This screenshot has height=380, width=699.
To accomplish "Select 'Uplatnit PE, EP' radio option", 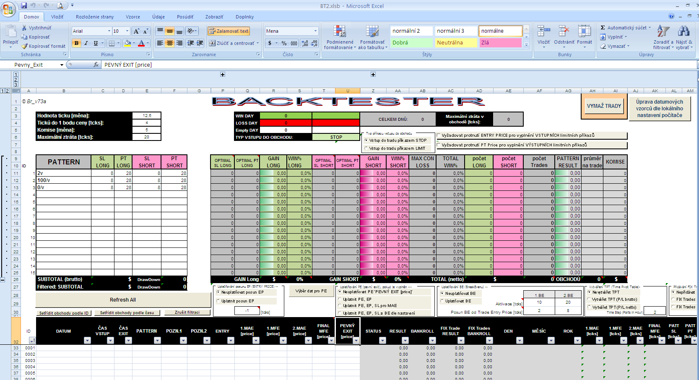I will (x=340, y=299).
